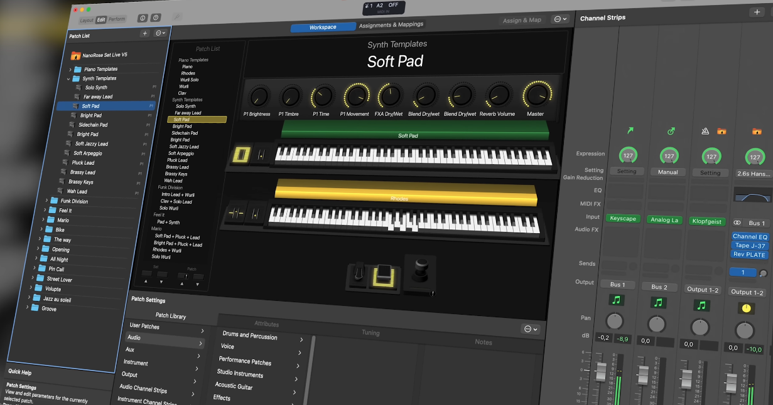Open the info inspector button in toolbar
The image size is (773, 405).
coord(142,19)
